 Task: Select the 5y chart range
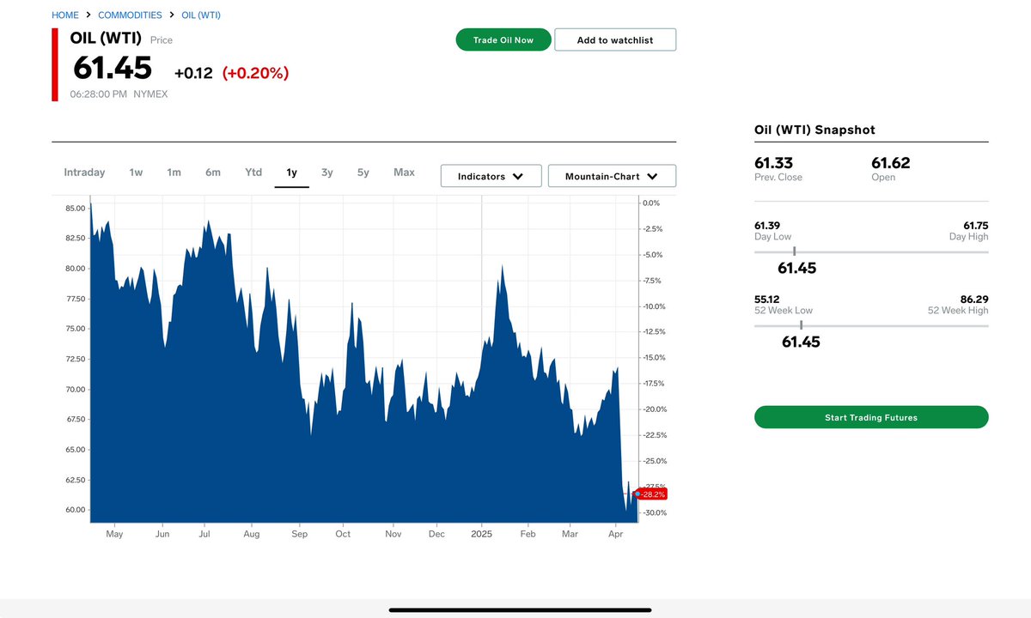(363, 173)
